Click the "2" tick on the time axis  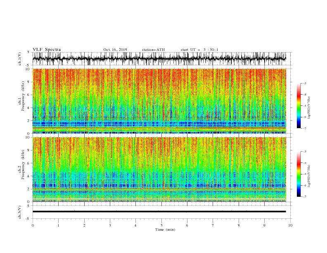(x=84, y=225)
